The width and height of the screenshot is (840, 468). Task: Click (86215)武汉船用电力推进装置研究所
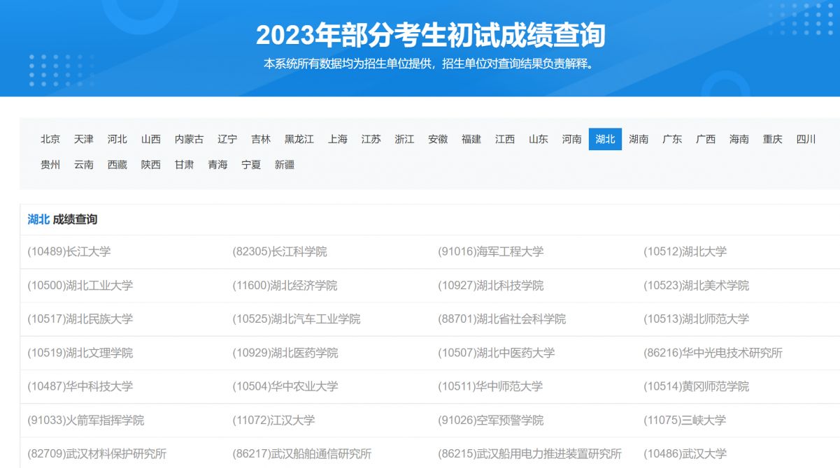(x=530, y=454)
